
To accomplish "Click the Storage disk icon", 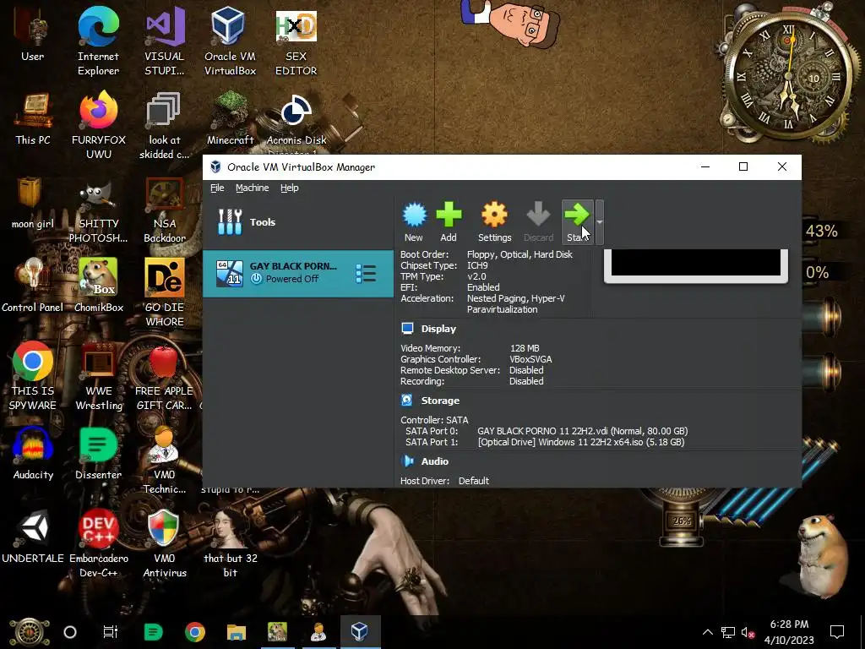I will [407, 400].
